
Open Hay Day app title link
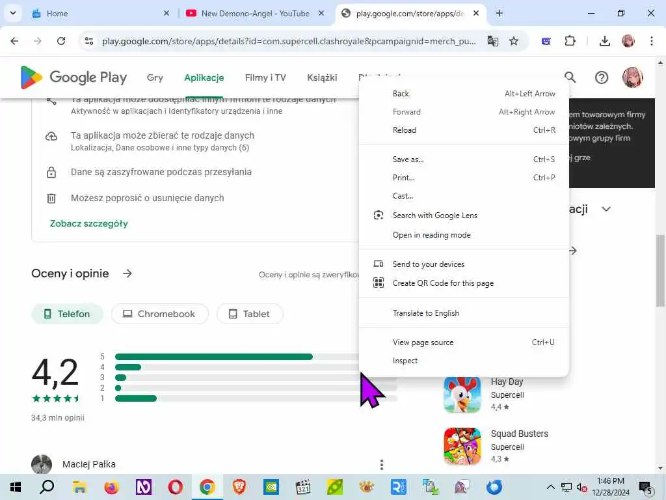click(x=507, y=382)
